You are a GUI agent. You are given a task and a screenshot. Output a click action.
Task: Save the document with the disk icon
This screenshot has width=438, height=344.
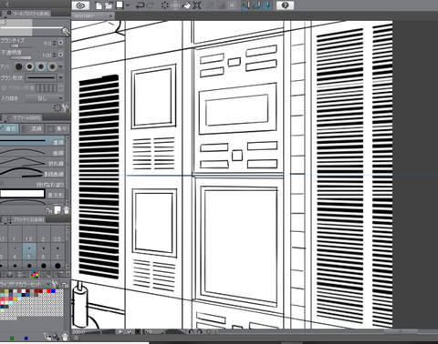120,5
